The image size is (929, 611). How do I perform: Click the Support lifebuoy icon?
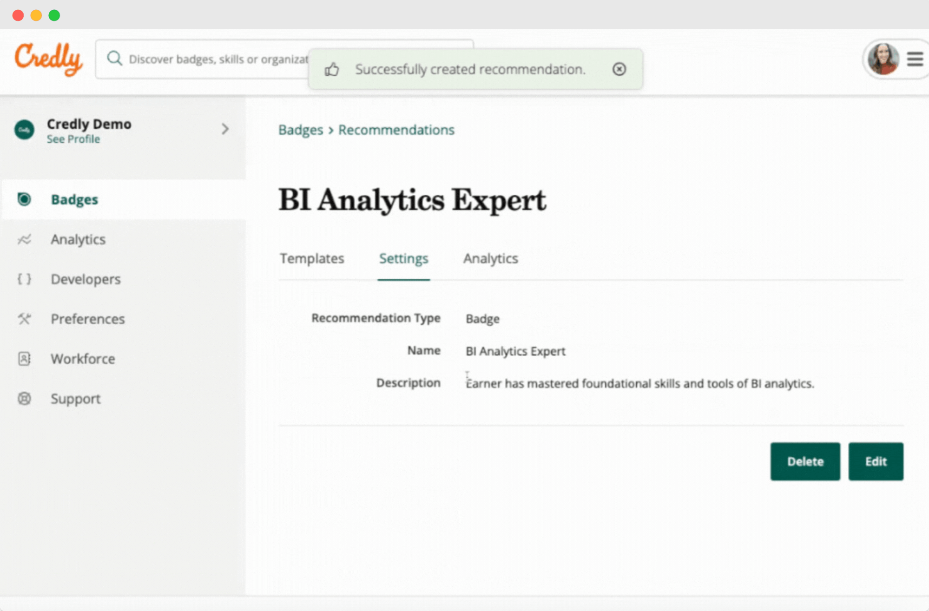point(24,399)
